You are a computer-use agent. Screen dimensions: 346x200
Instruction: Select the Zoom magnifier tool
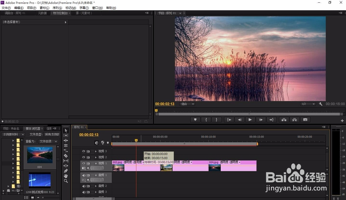tap(66, 181)
